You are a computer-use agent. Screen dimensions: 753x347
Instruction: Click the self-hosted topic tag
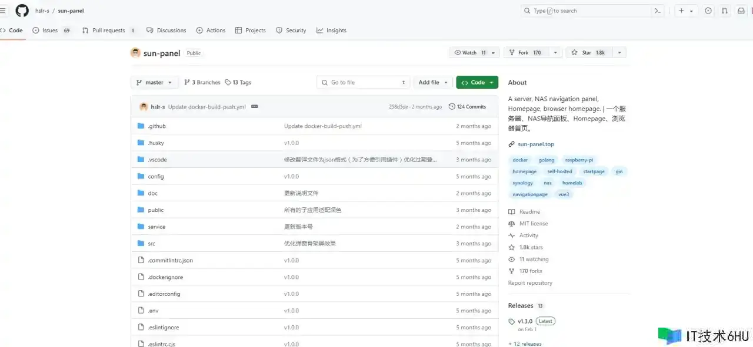[559, 171]
